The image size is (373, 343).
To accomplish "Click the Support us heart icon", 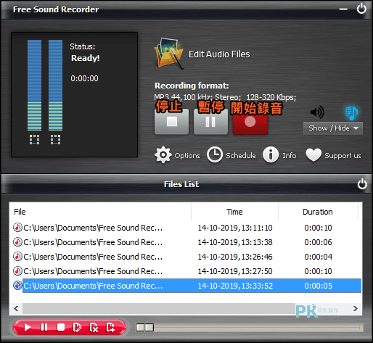I will coord(313,155).
